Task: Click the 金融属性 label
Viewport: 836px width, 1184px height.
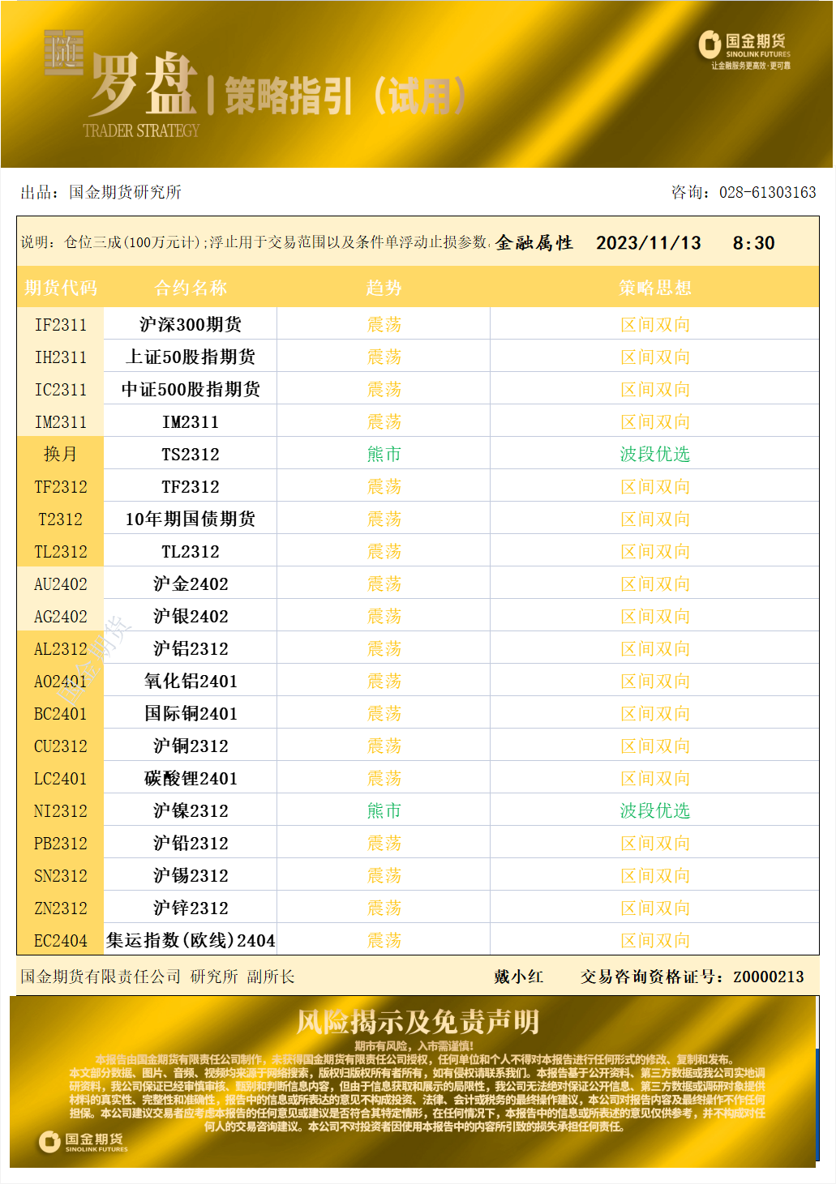Action: [534, 243]
